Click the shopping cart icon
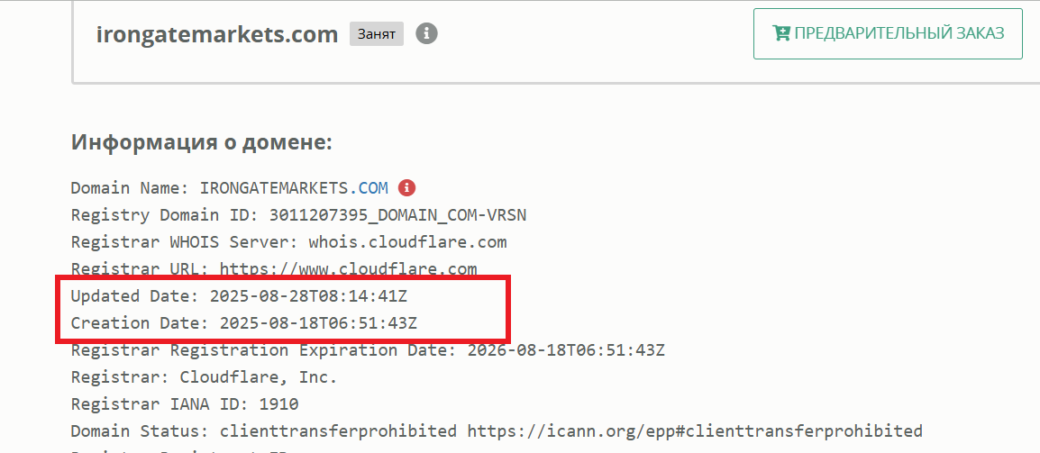The image size is (1040, 453). 781,34
